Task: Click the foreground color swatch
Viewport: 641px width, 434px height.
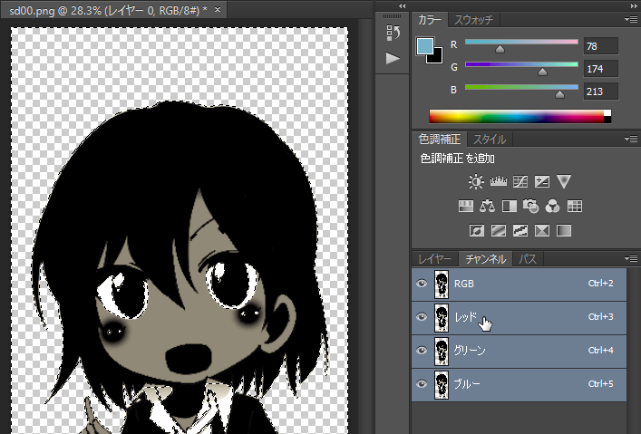Action: pyautogui.click(x=425, y=46)
